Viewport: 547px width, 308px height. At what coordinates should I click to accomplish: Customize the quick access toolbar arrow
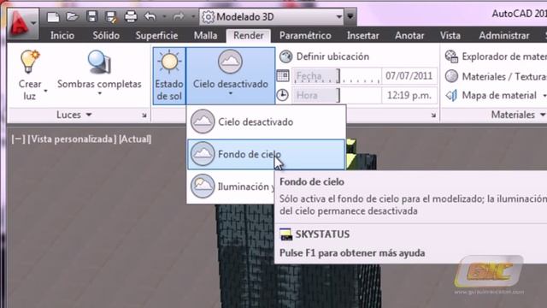[350, 16]
